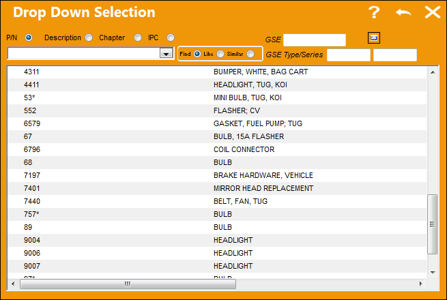Click HEADLIGHT, TUG, KOI description
Viewport: 447px width, 300px height.
pos(250,85)
